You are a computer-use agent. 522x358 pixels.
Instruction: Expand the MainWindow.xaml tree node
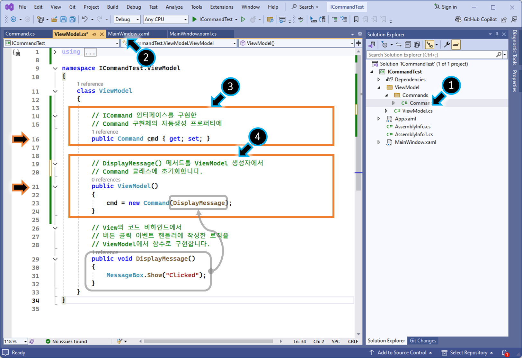[379, 142]
